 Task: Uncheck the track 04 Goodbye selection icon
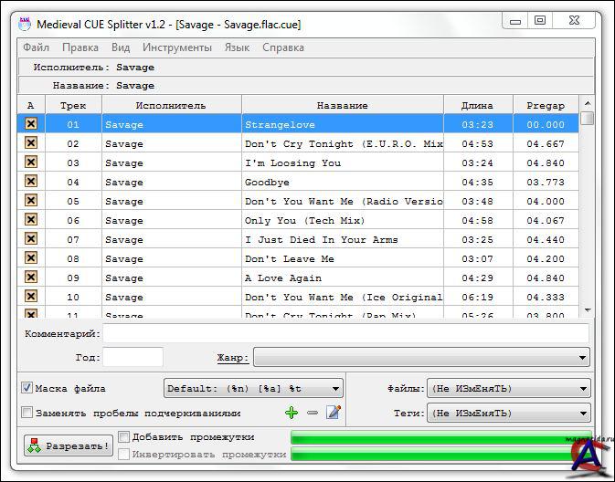(x=30, y=182)
